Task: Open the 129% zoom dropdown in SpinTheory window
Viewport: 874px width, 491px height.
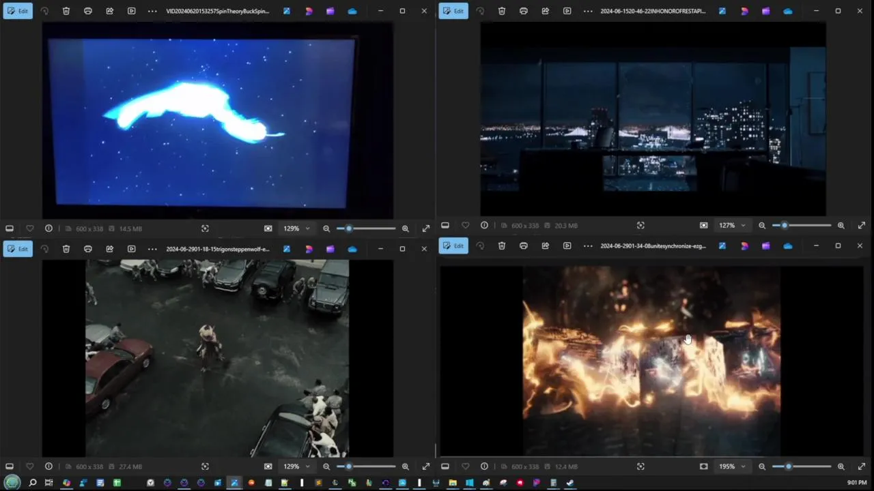Action: [x=297, y=228]
